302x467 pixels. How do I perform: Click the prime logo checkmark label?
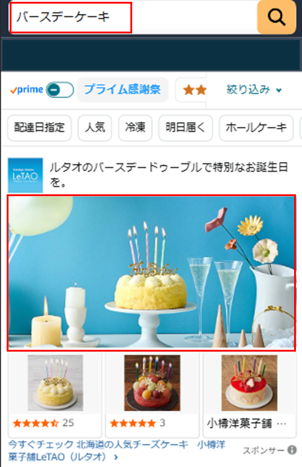click(27, 90)
